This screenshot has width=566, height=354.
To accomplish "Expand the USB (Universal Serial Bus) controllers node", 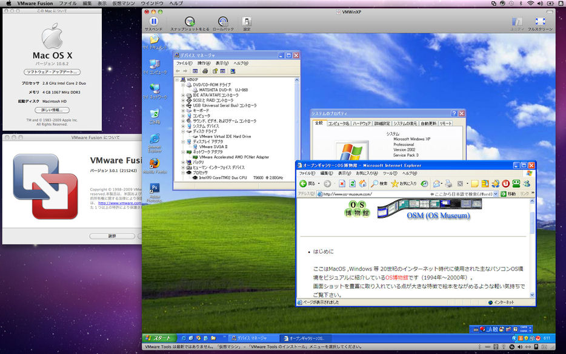I will tap(184, 106).
